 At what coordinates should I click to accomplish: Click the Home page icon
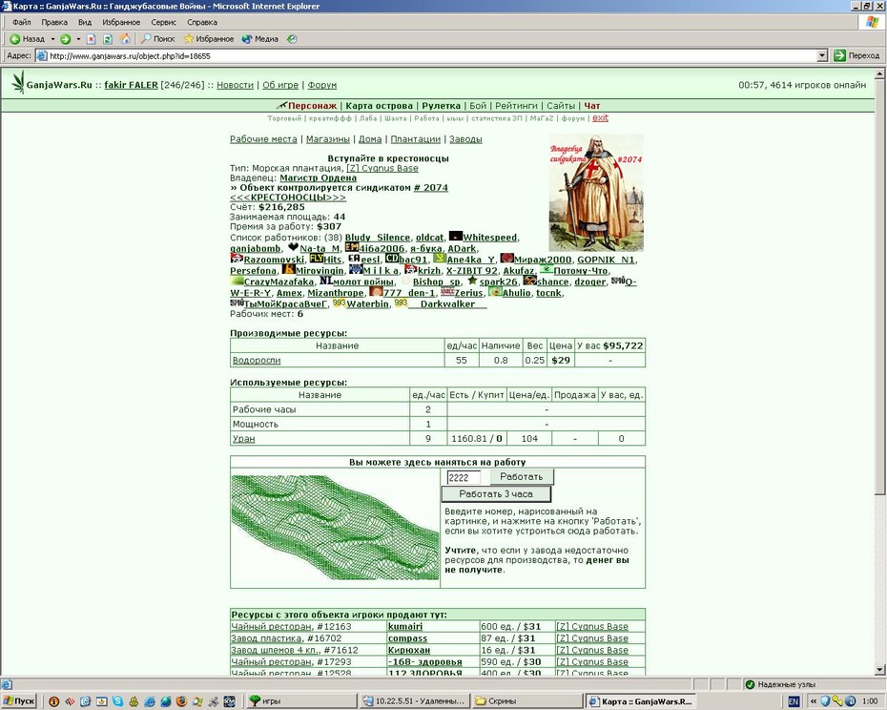point(125,39)
